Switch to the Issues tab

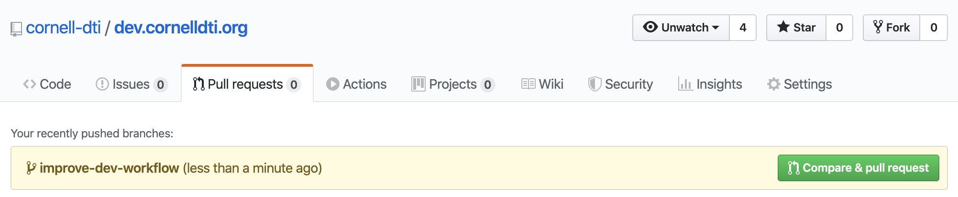coord(132,84)
